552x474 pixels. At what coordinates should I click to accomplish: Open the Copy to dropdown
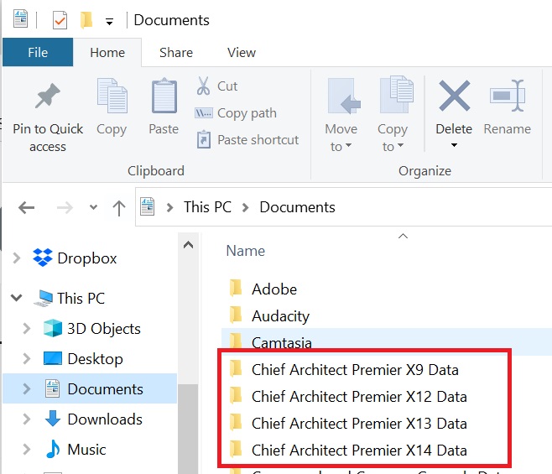point(392,137)
